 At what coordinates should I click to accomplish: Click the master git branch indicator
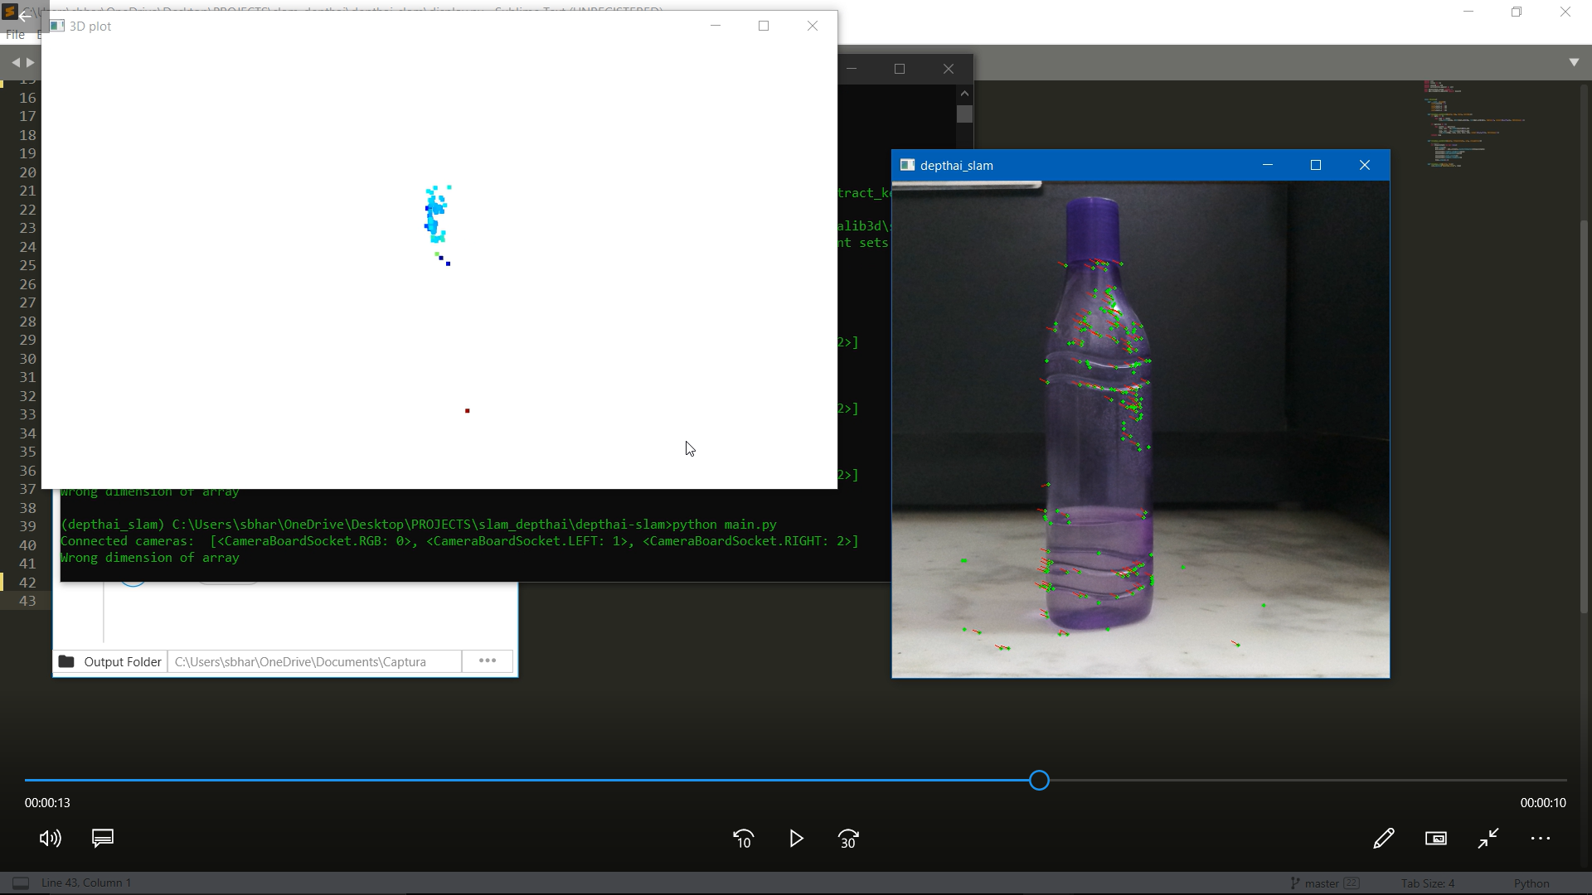(1321, 883)
